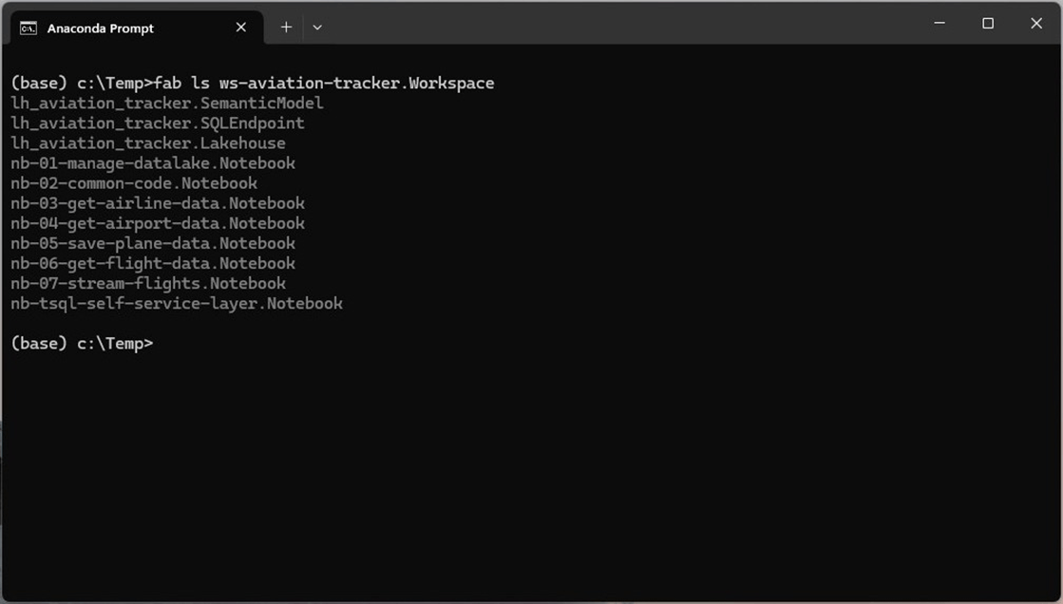The height and width of the screenshot is (604, 1063).
Task: Click the lh_aviation_tracker.SQLEndpoint entry
Action: [158, 123]
